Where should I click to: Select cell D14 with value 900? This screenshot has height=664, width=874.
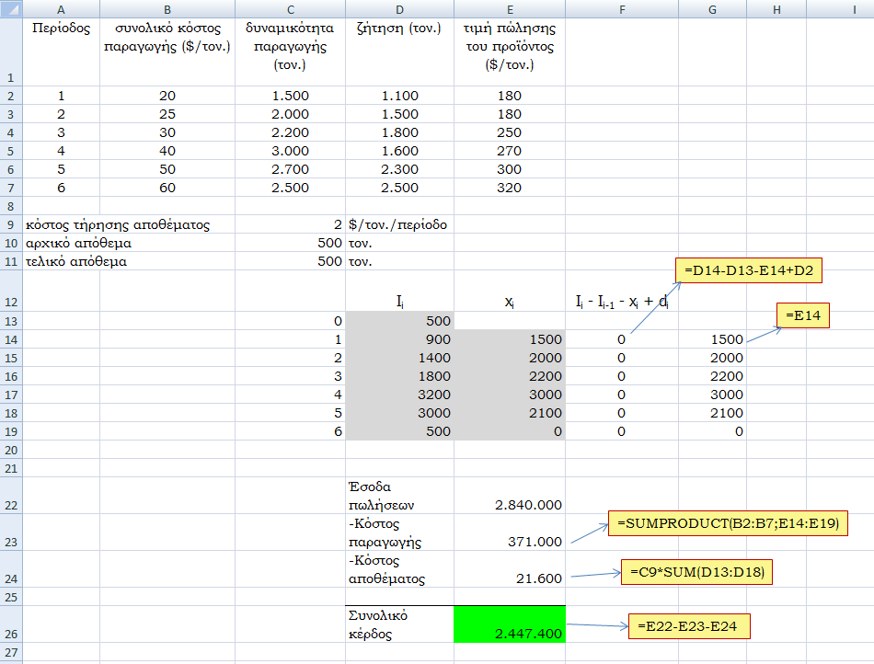[x=399, y=339]
